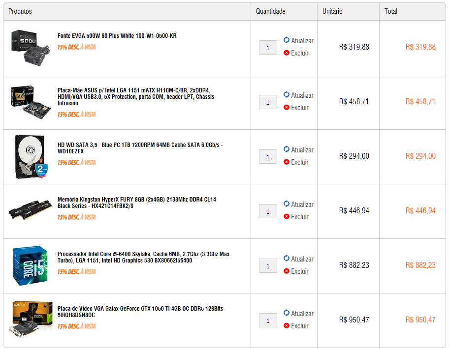The height and width of the screenshot is (349, 449).
Task: Click the Excluir link text for Placa-Mãe ASUS
Action: tap(300, 108)
